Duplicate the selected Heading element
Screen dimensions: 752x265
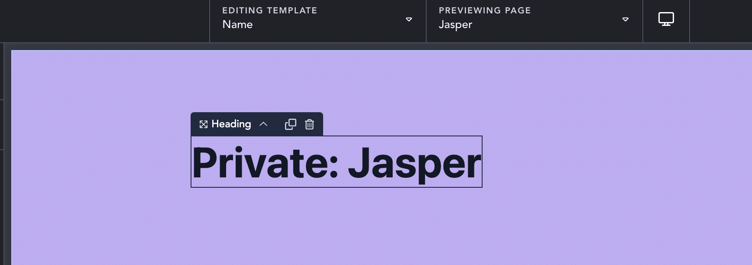coord(290,124)
